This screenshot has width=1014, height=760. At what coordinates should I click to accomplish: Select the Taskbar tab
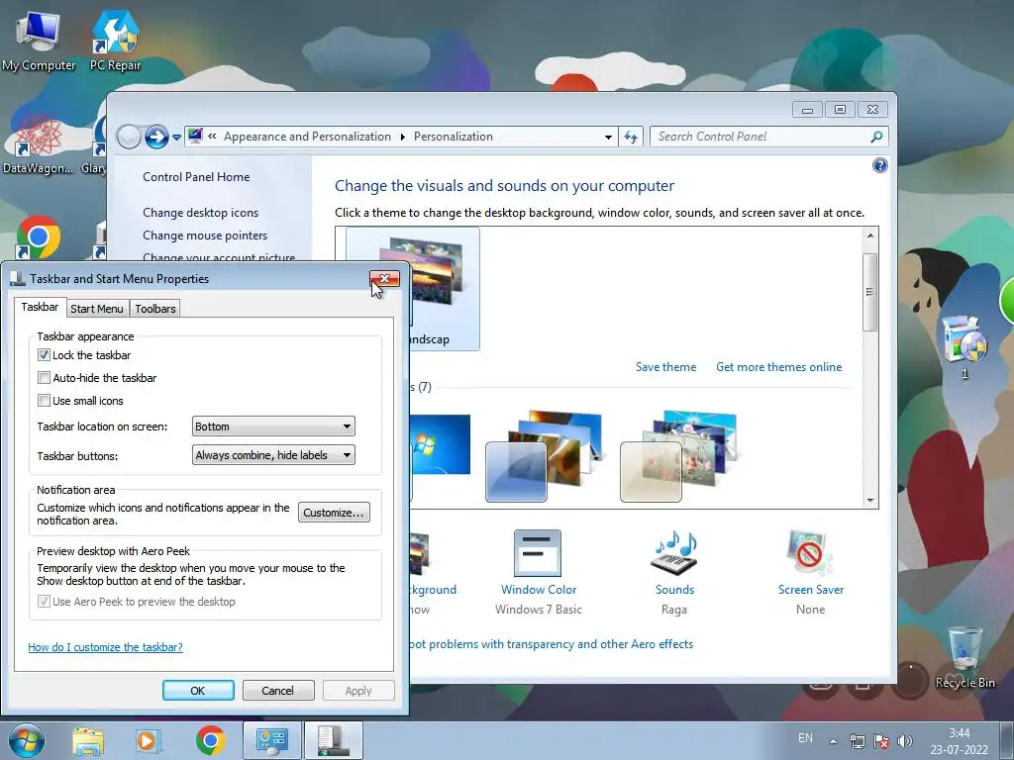pyautogui.click(x=40, y=307)
